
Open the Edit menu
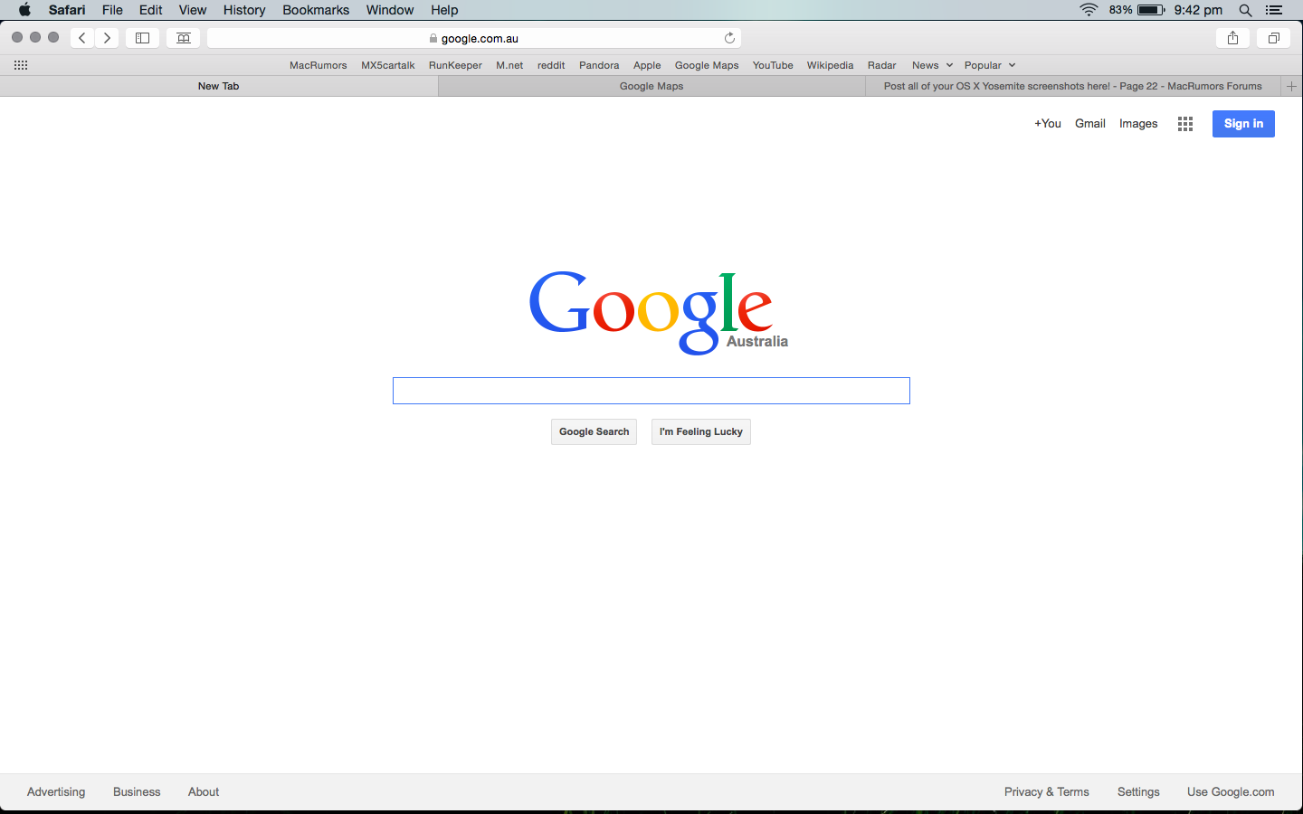(151, 10)
